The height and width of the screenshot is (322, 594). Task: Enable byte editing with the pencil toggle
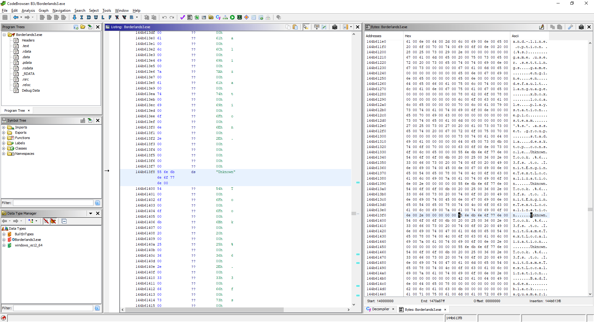pyautogui.click(x=542, y=27)
